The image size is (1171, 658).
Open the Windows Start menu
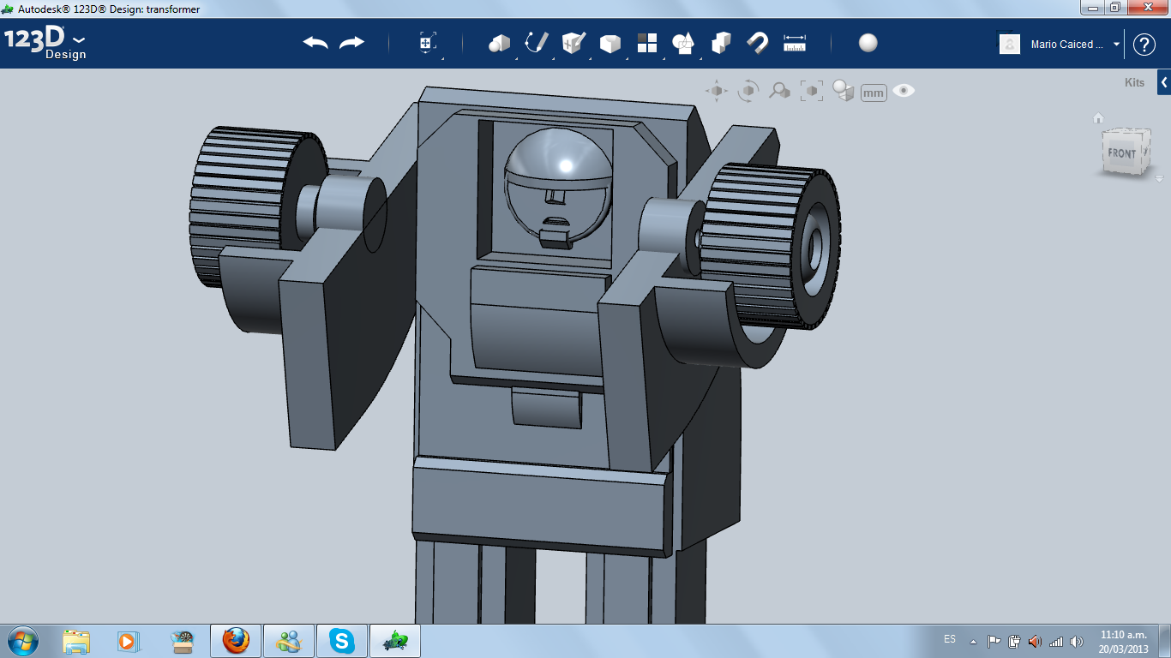tap(22, 640)
